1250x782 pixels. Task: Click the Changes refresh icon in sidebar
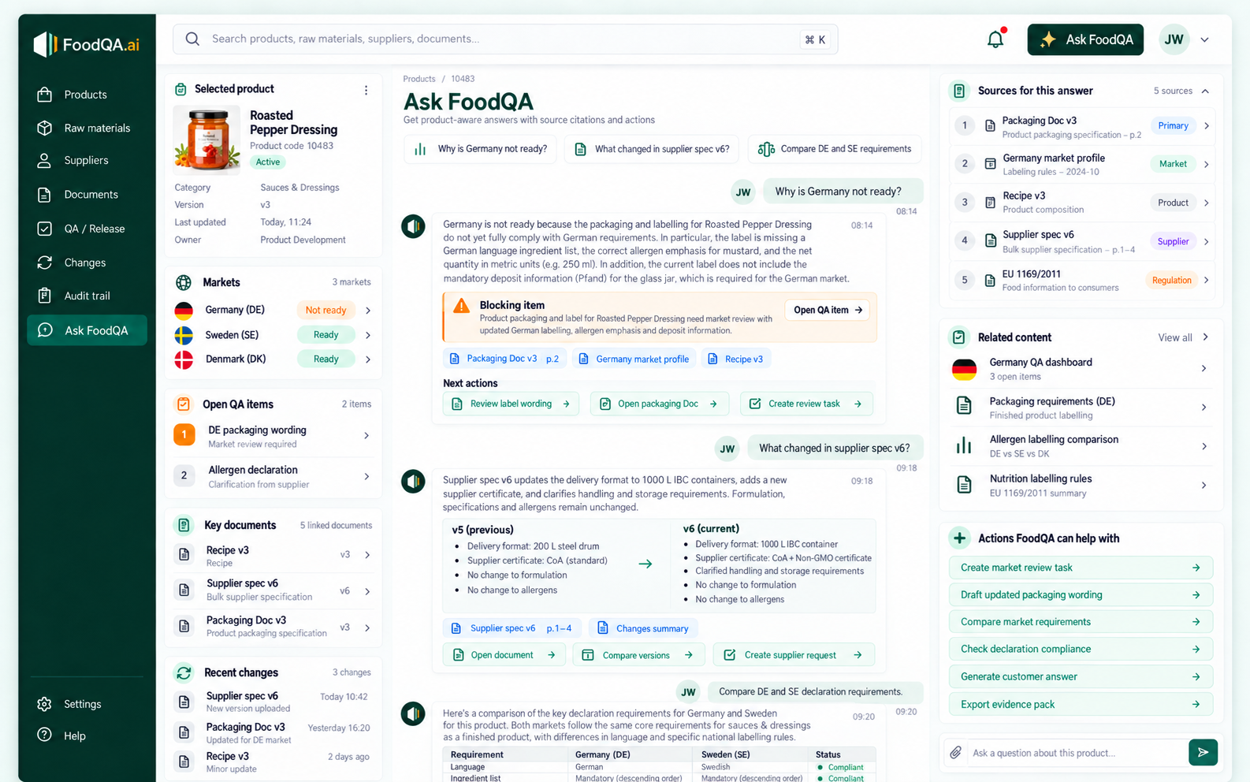pos(44,263)
